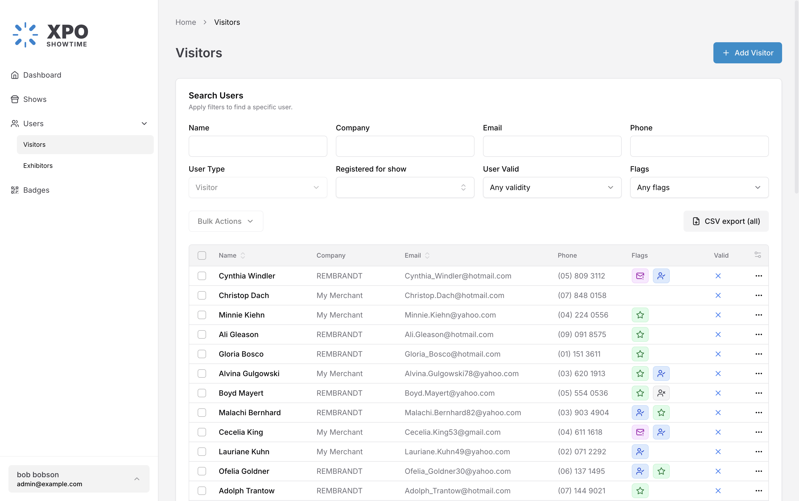Toggle the select-all checkbox in table header

point(202,256)
